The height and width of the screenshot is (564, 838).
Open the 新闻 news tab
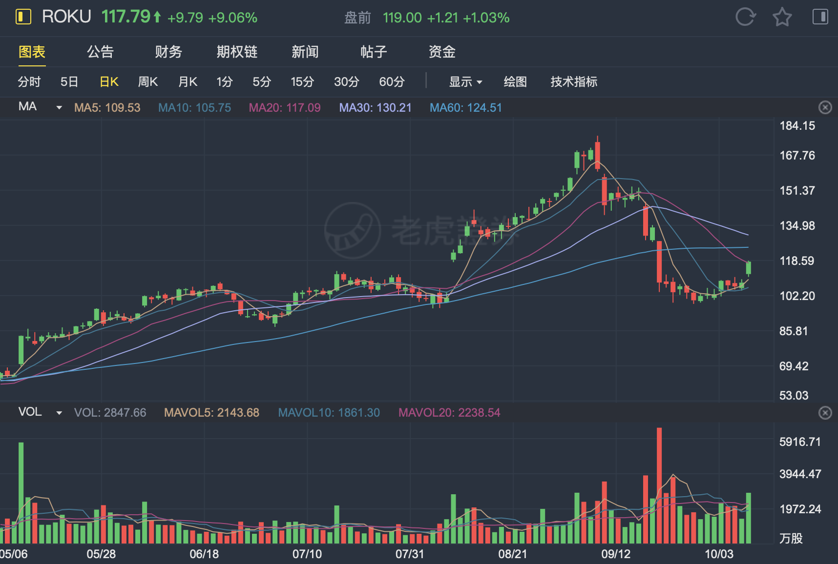coord(306,52)
